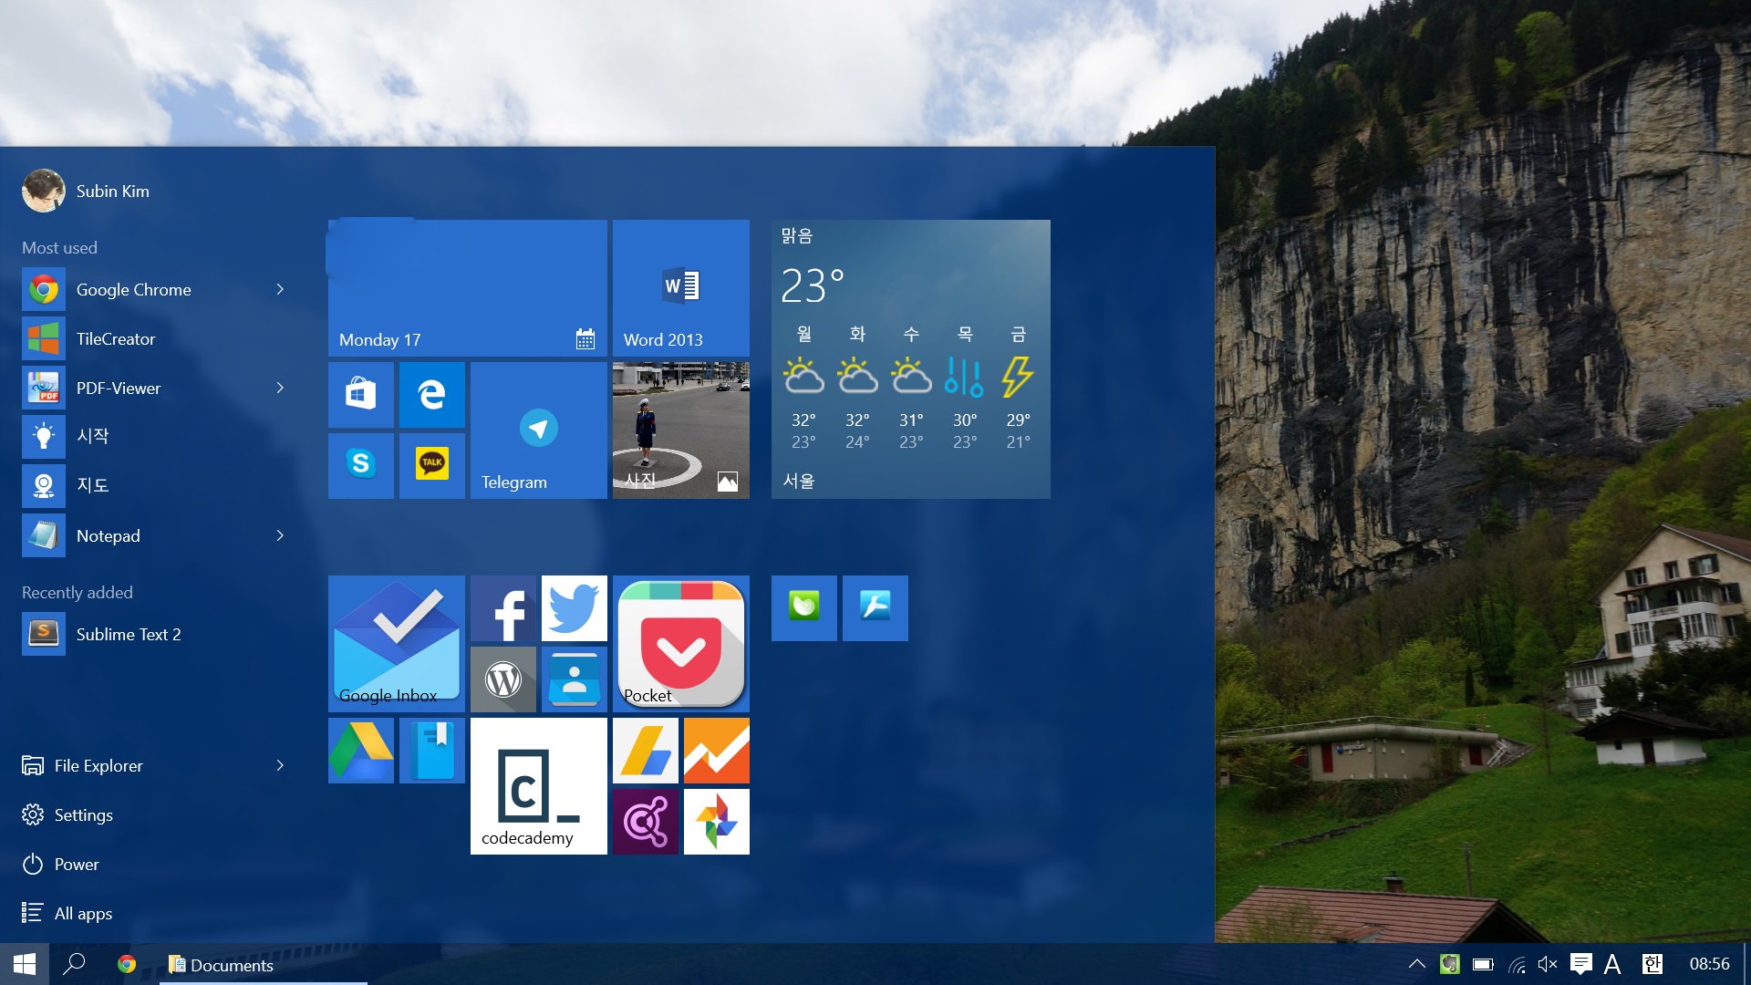Viewport: 1751px width, 985px height.
Task: Show hidden system tray icons
Action: [x=1416, y=964]
